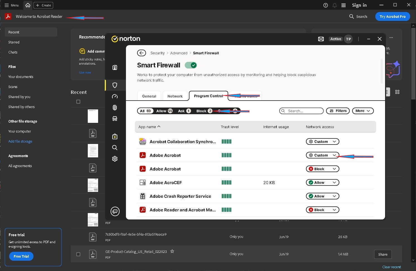Image resolution: width=416 pixels, height=271 pixels.
Task: Check the GE-Product-Catalog file checkbox
Action: (x=78, y=254)
